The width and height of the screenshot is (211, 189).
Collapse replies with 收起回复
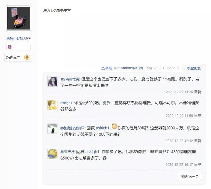[194, 68]
